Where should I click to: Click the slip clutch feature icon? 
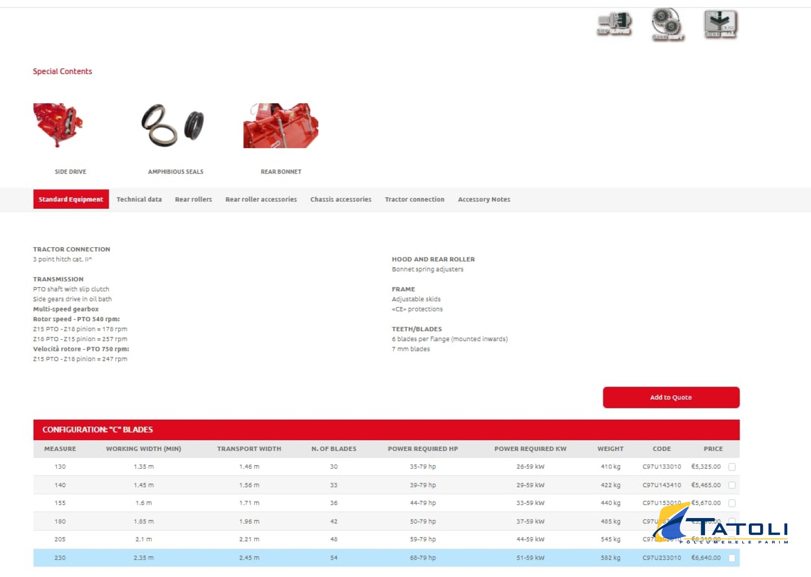(x=614, y=24)
